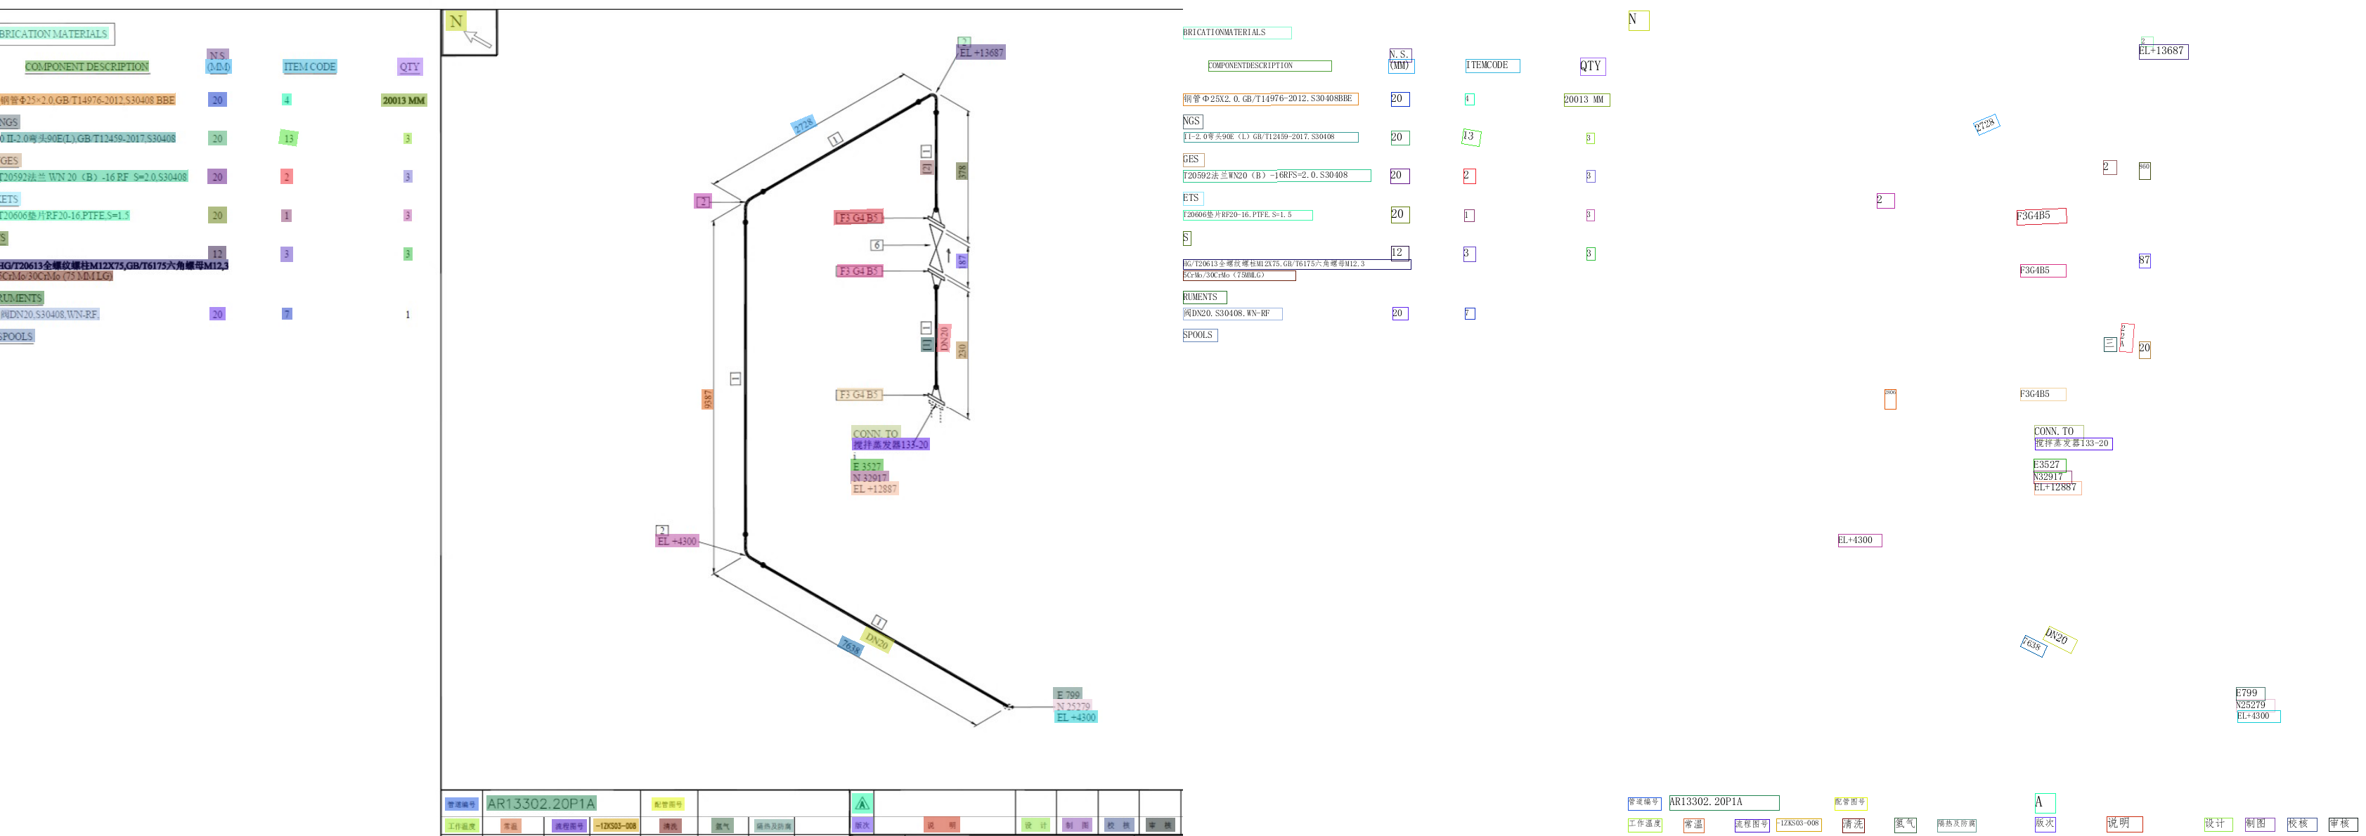
Task: Click the pink elbow tag 2 box
Action: click(x=703, y=201)
